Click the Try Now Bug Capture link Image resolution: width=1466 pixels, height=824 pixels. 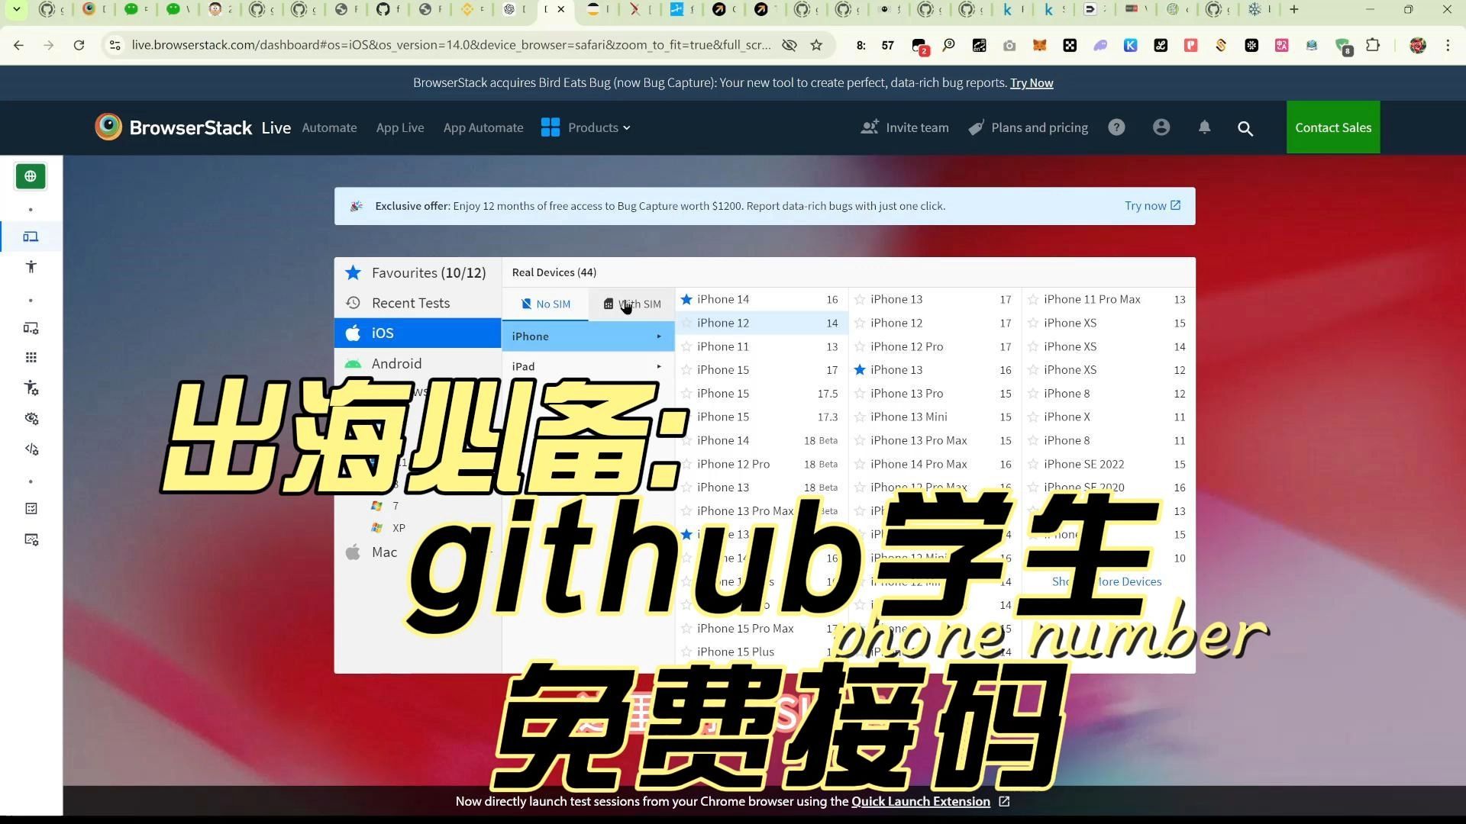pos(1031,82)
